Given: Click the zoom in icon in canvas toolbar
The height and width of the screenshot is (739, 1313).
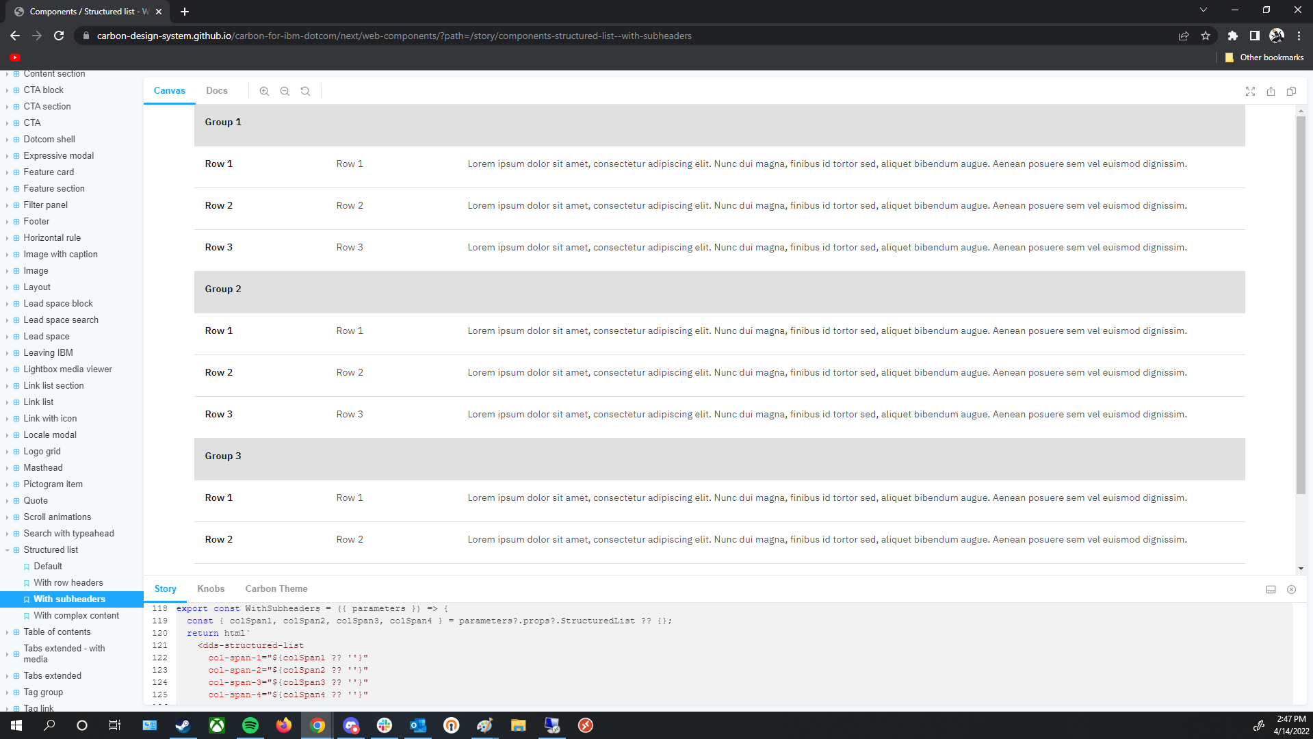Looking at the screenshot, I should [264, 91].
